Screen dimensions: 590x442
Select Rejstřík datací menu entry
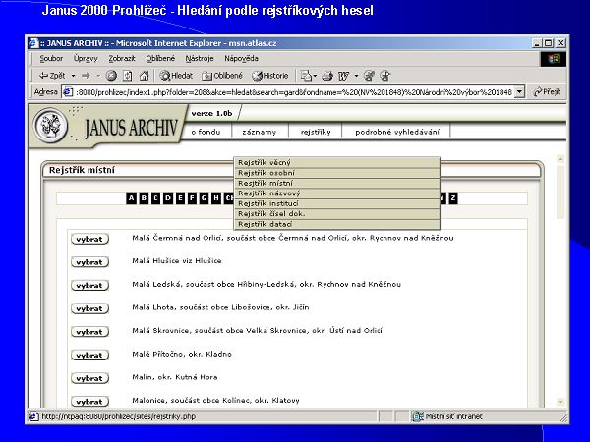(x=336, y=224)
